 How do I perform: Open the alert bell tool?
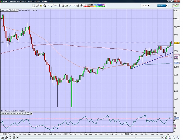point(41,6)
